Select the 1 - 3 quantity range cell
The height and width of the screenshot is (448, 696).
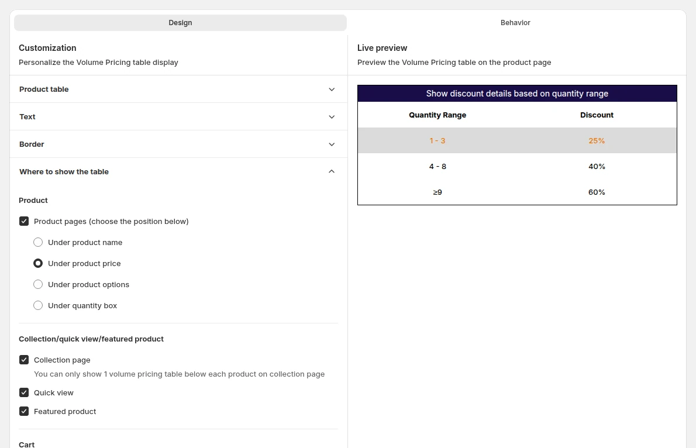click(x=437, y=141)
